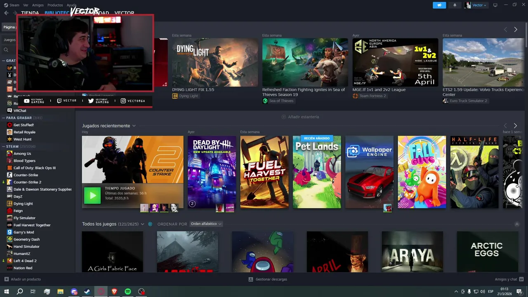
Task: Open Sea of Thieves Season 19 news image
Action: click(305, 62)
